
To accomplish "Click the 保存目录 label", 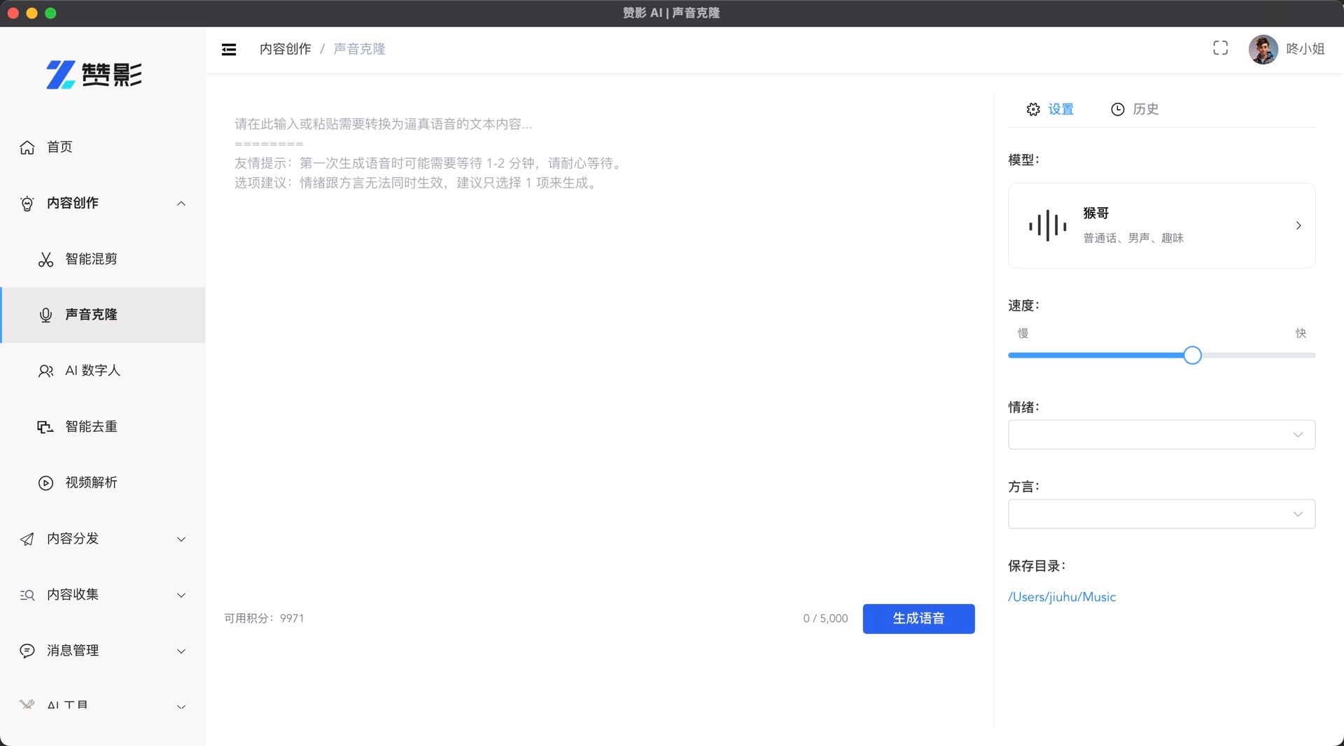I will point(1037,566).
